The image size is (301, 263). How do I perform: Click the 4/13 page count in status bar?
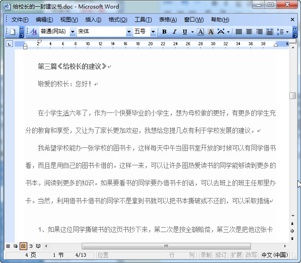coord(81,255)
